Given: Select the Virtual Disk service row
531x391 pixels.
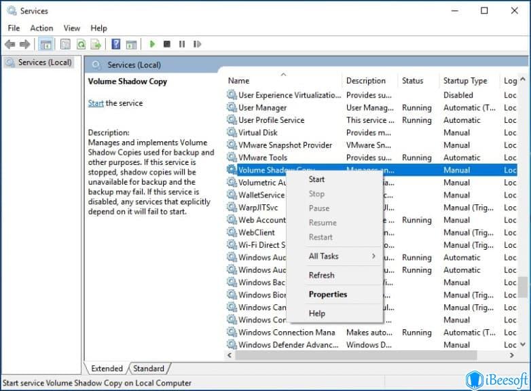Looking at the screenshot, I should pyautogui.click(x=371, y=132).
